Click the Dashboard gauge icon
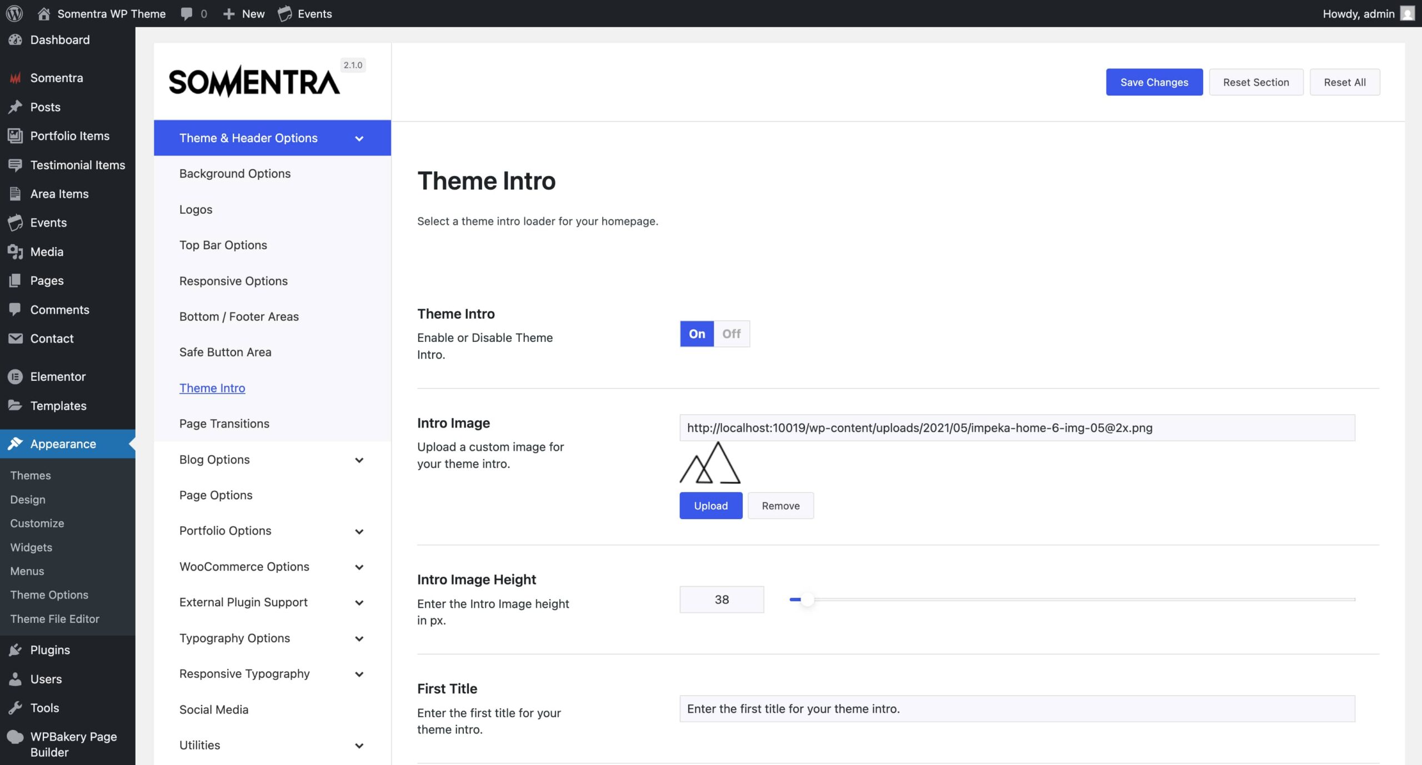Viewport: 1422px width, 765px height. [16, 40]
